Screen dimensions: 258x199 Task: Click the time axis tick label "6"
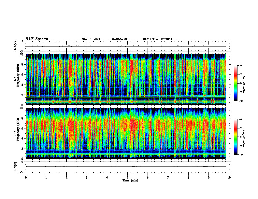pyautogui.click(x=148, y=178)
